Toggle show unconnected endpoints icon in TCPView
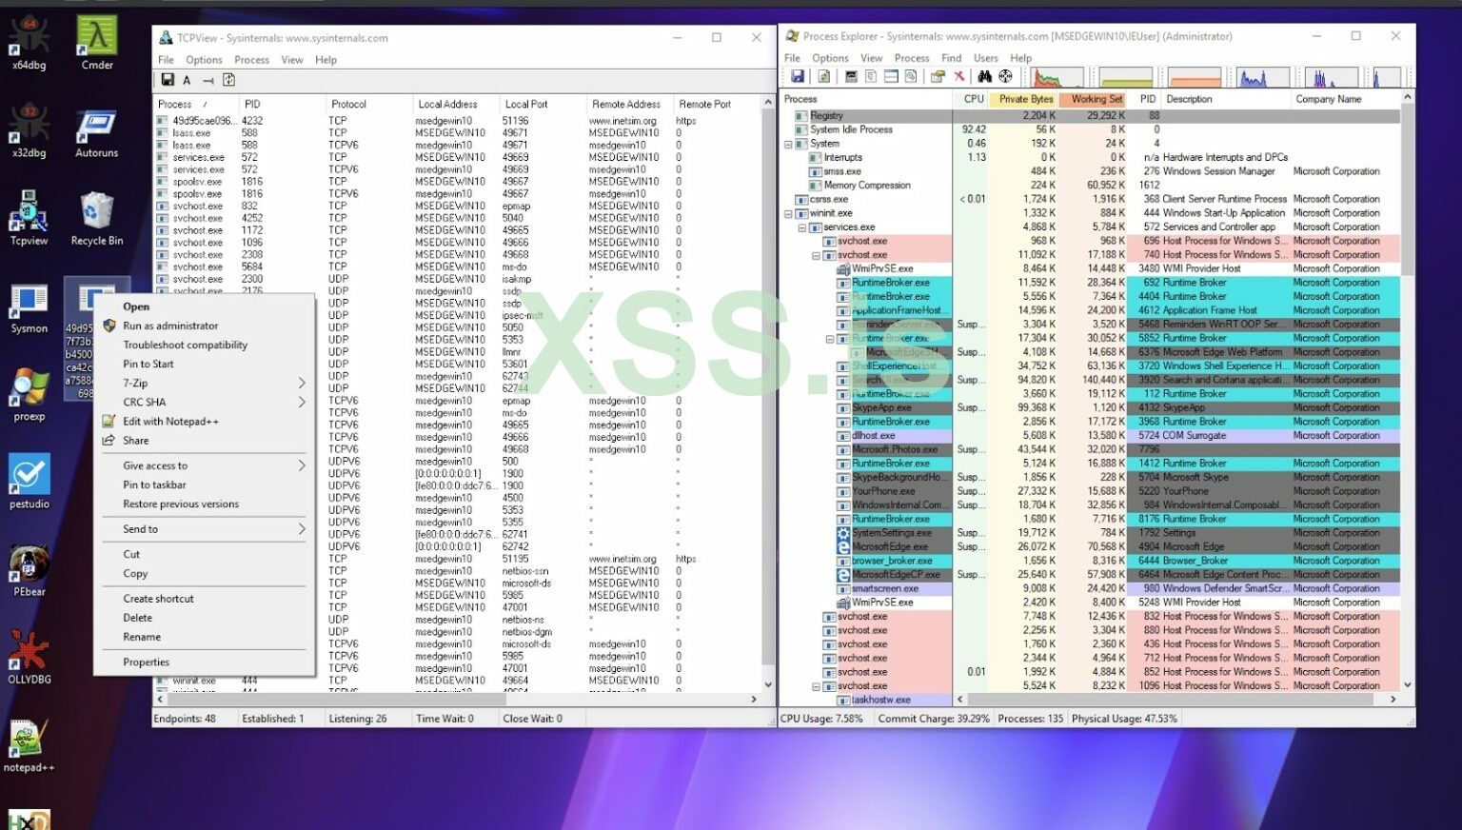Image resolution: width=1462 pixels, height=830 pixels. (208, 80)
